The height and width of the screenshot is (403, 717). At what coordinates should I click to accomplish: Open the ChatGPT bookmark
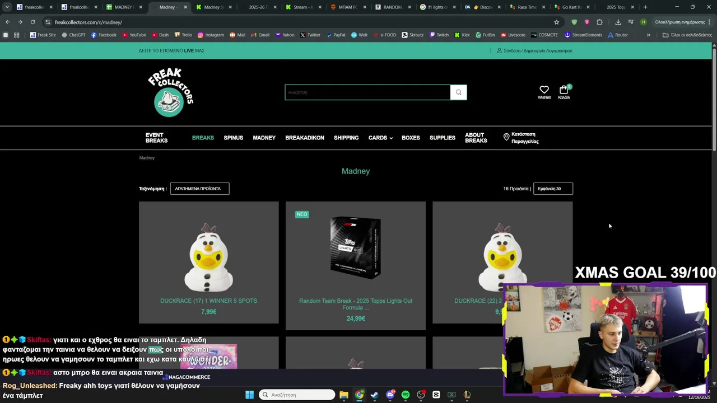point(73,35)
